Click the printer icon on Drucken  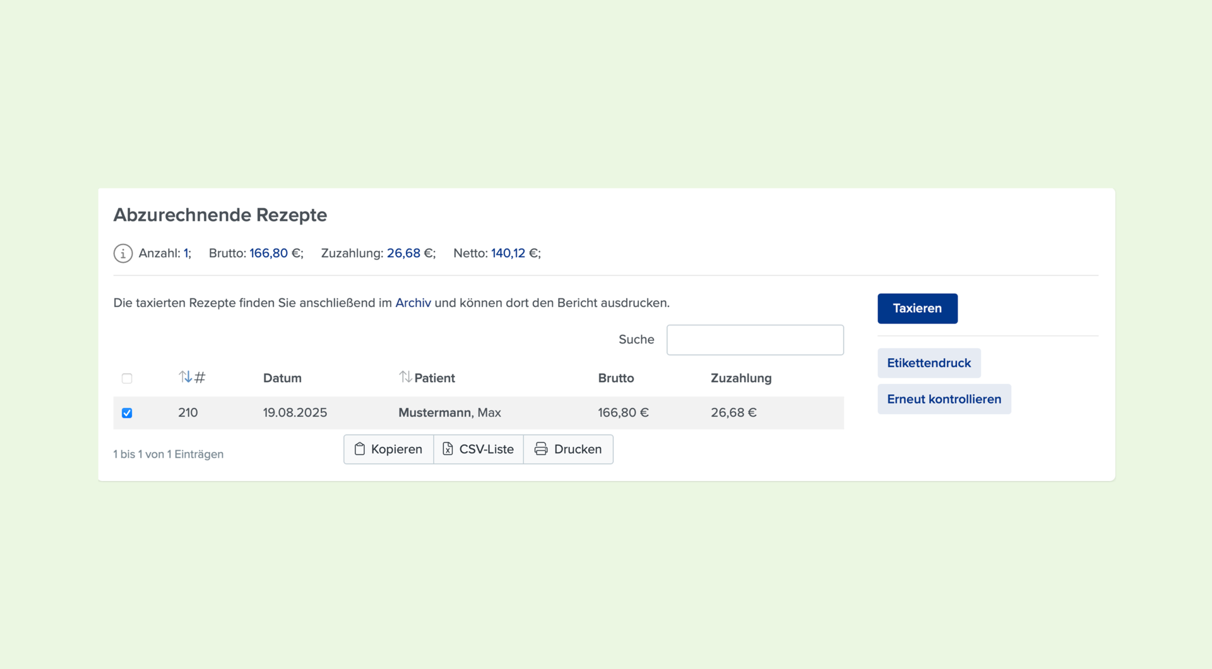tap(541, 449)
